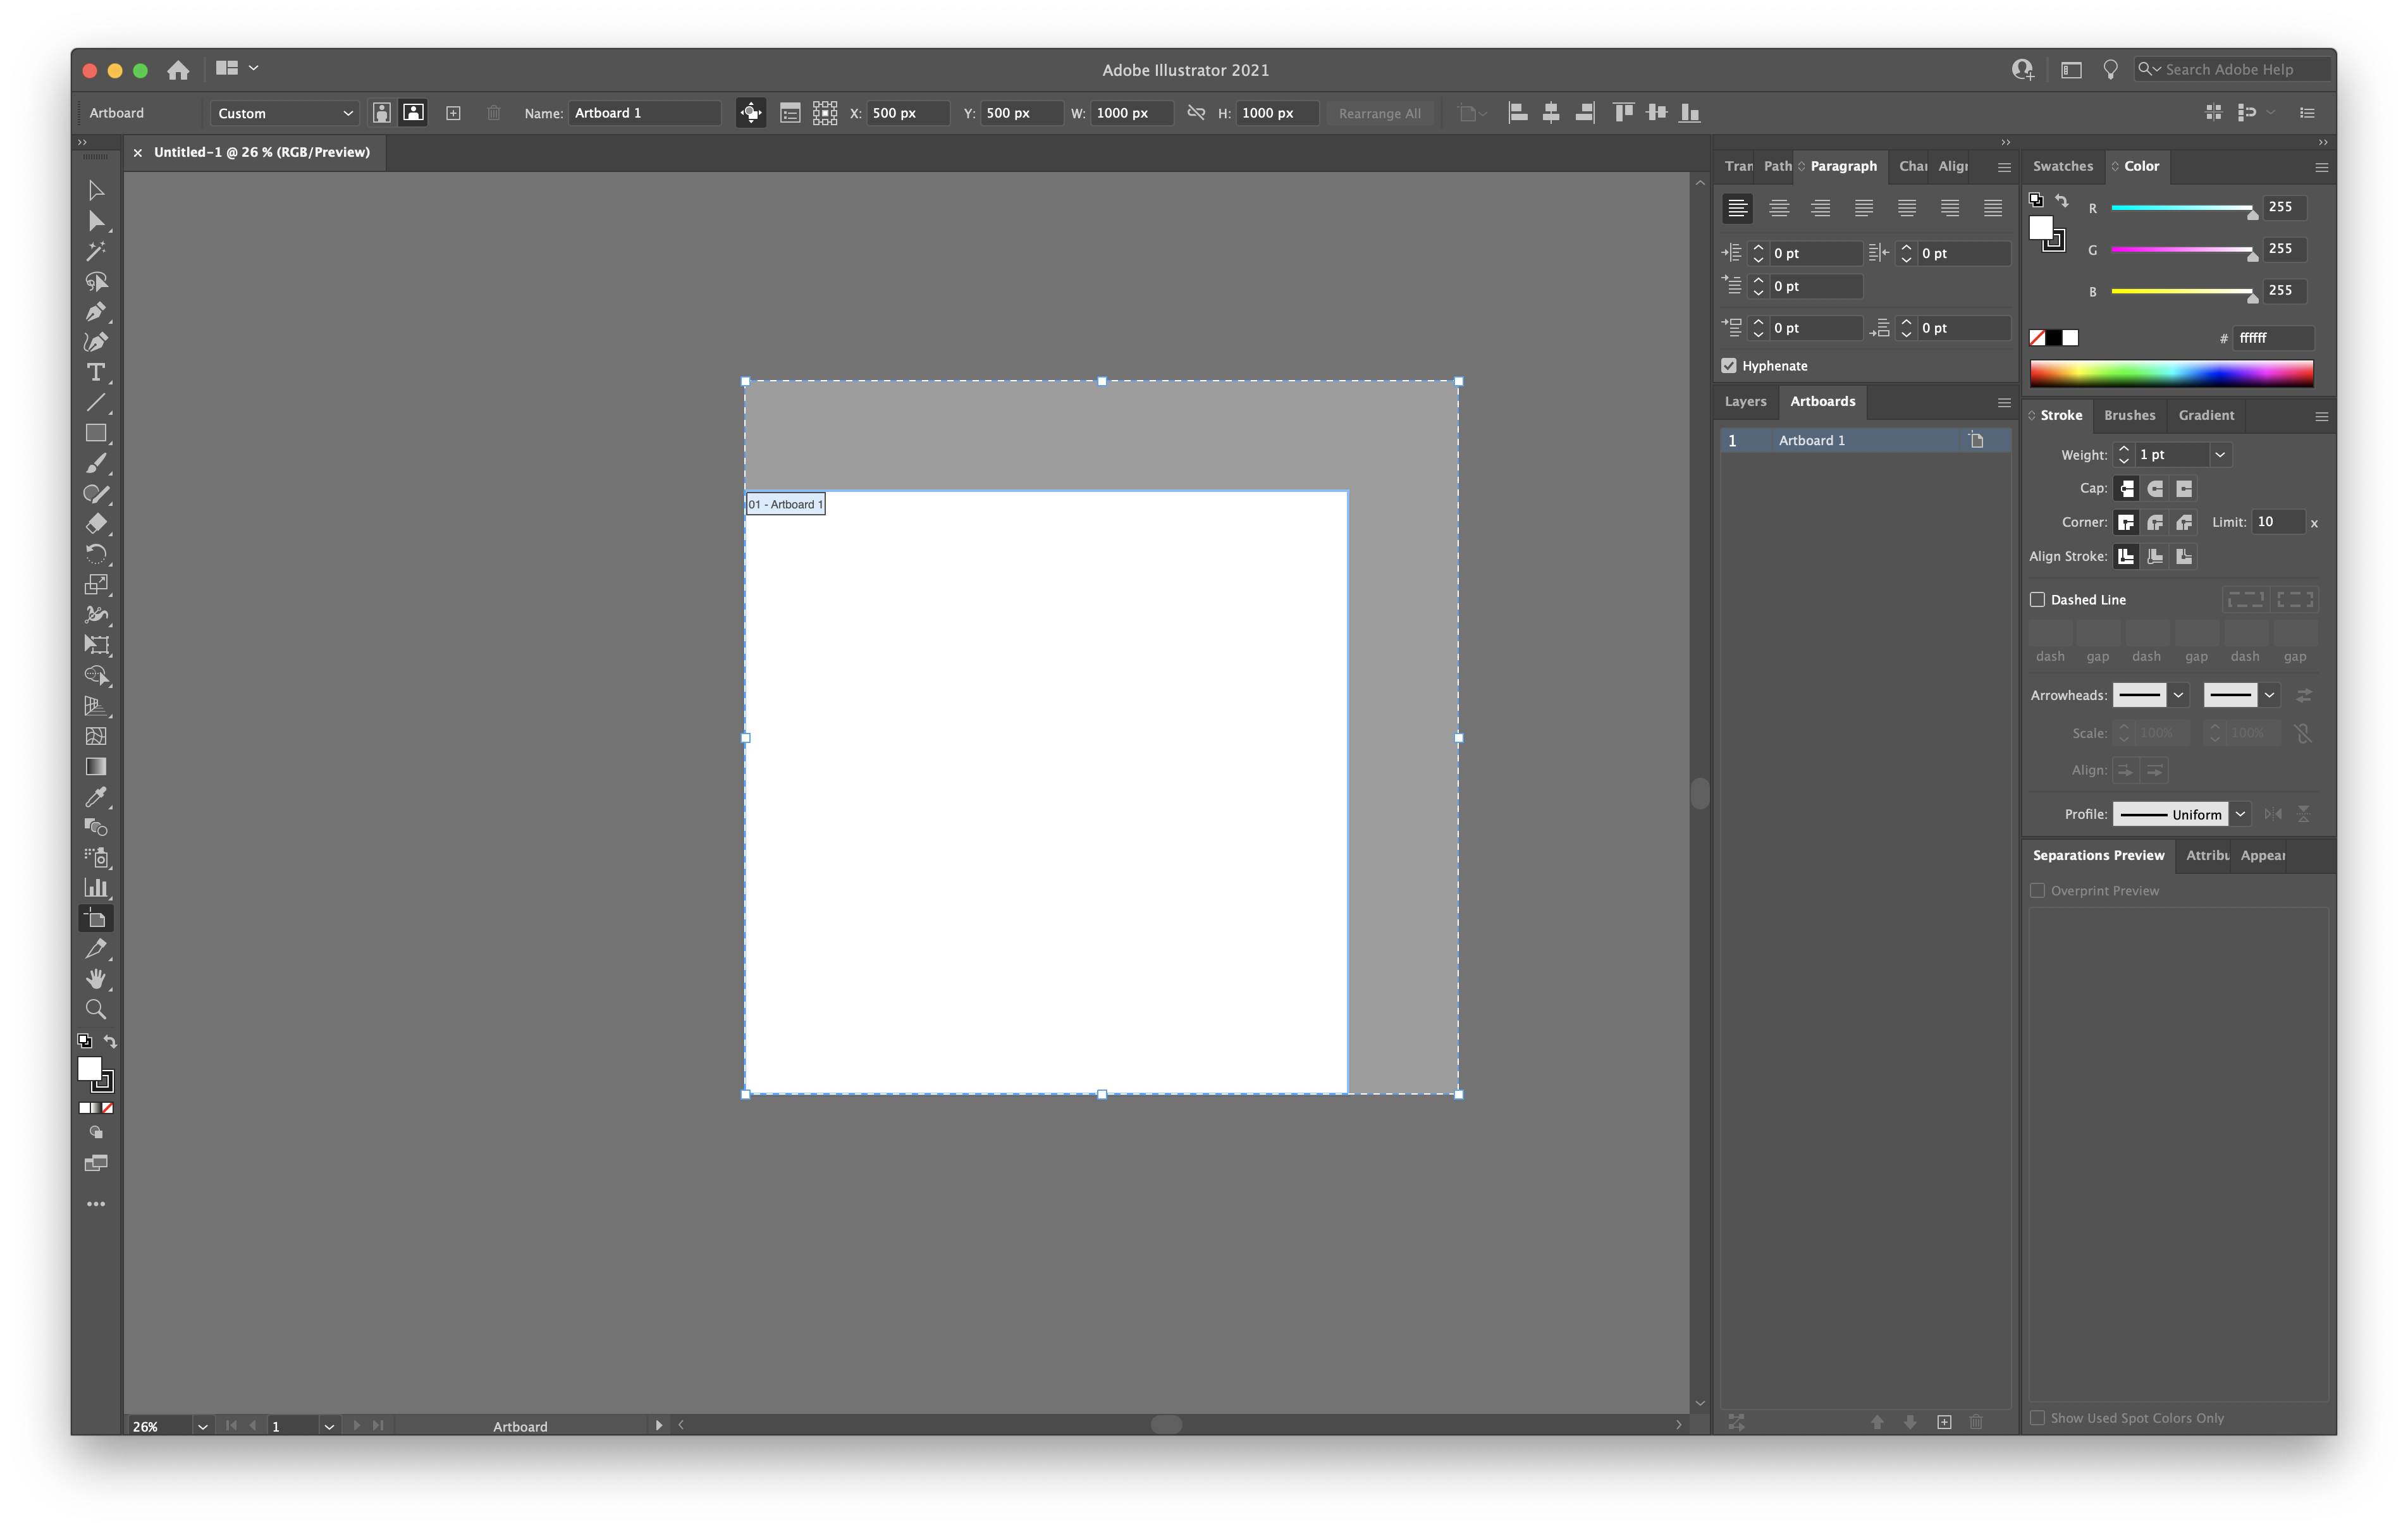The image size is (2408, 1529).
Task: Select Justify All Lines paragraph button
Action: pos(1992,208)
